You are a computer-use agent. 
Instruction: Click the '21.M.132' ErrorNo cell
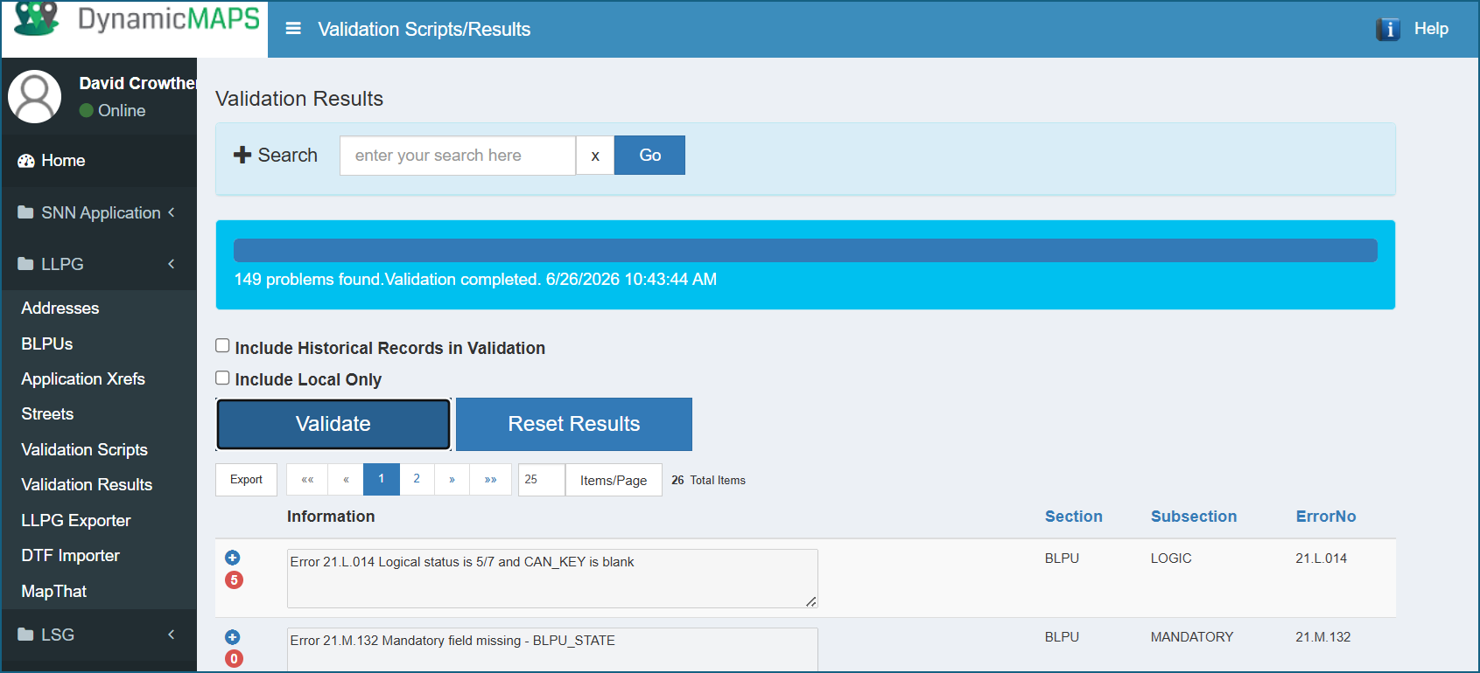[x=1323, y=637]
